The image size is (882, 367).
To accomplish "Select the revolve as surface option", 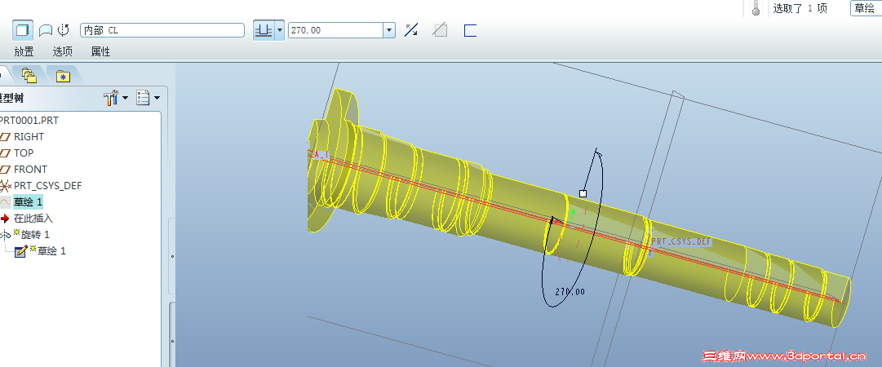I will pos(45,30).
